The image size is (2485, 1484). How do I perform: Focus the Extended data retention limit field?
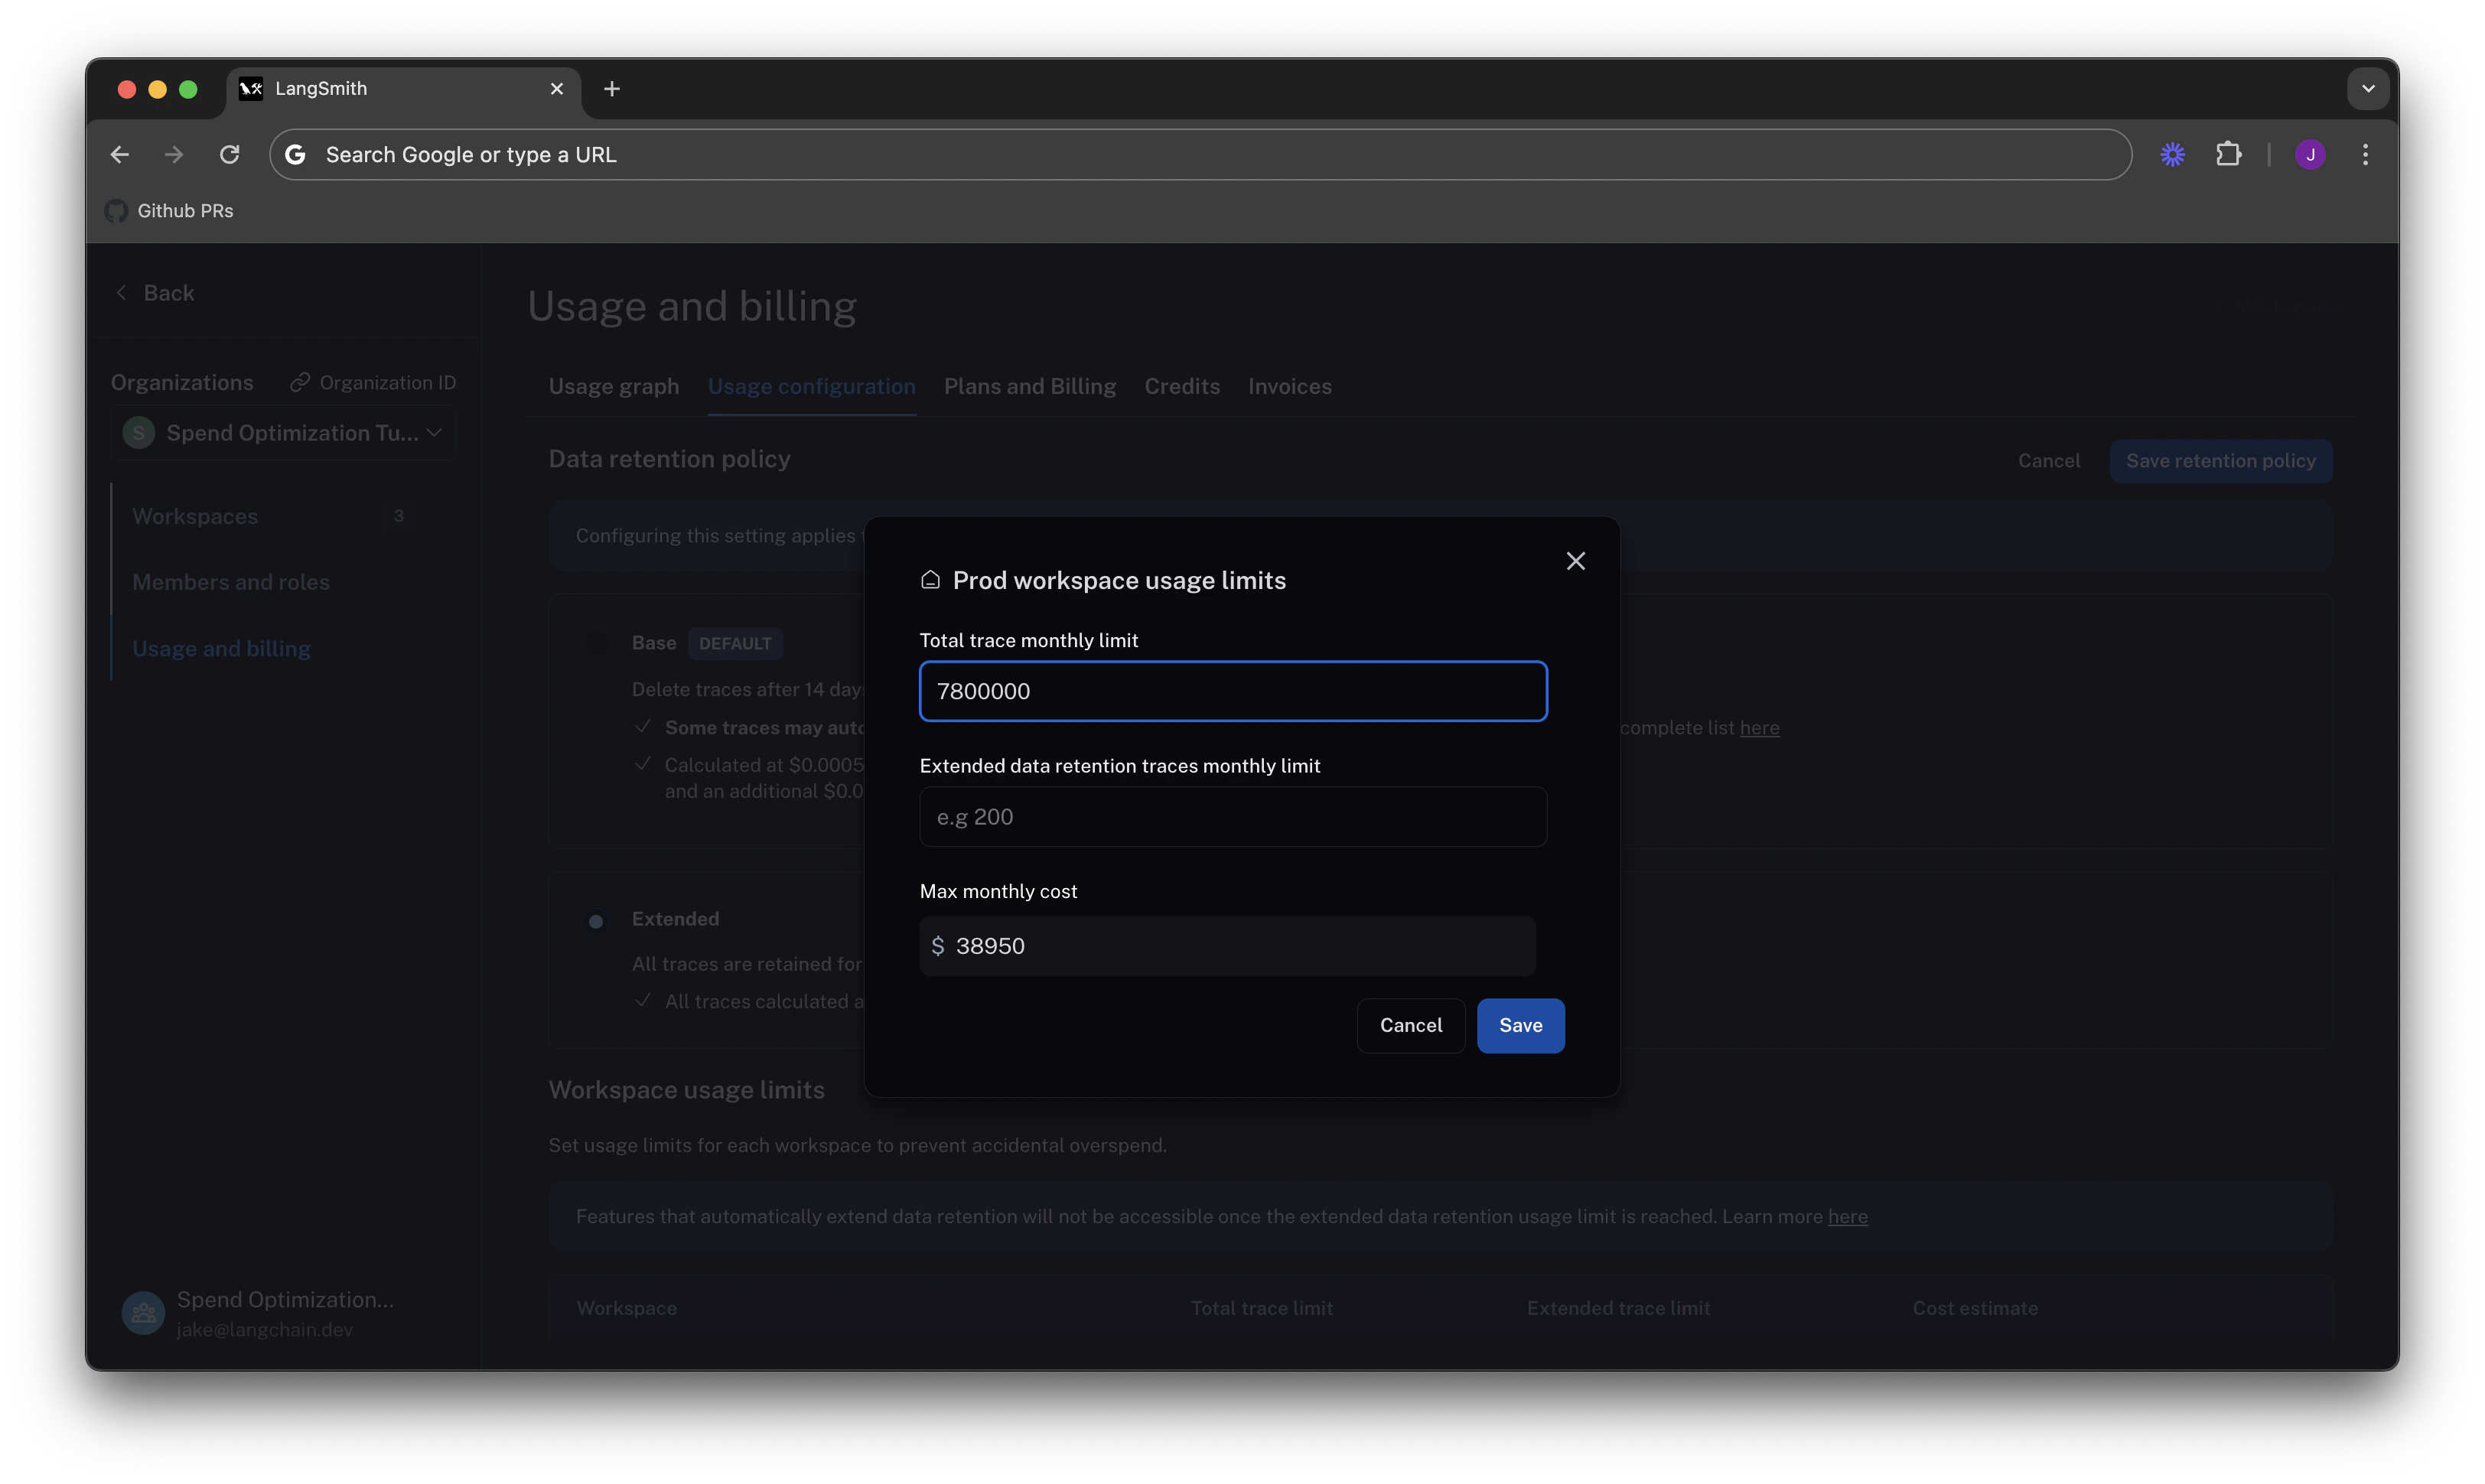coord(1232,817)
